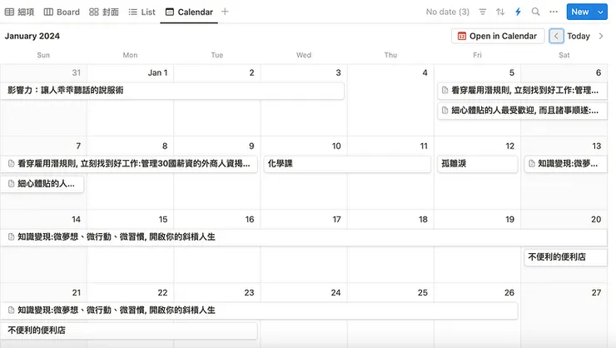The height and width of the screenshot is (348, 616).
Task: Open the Board view tab
Action: tap(62, 12)
